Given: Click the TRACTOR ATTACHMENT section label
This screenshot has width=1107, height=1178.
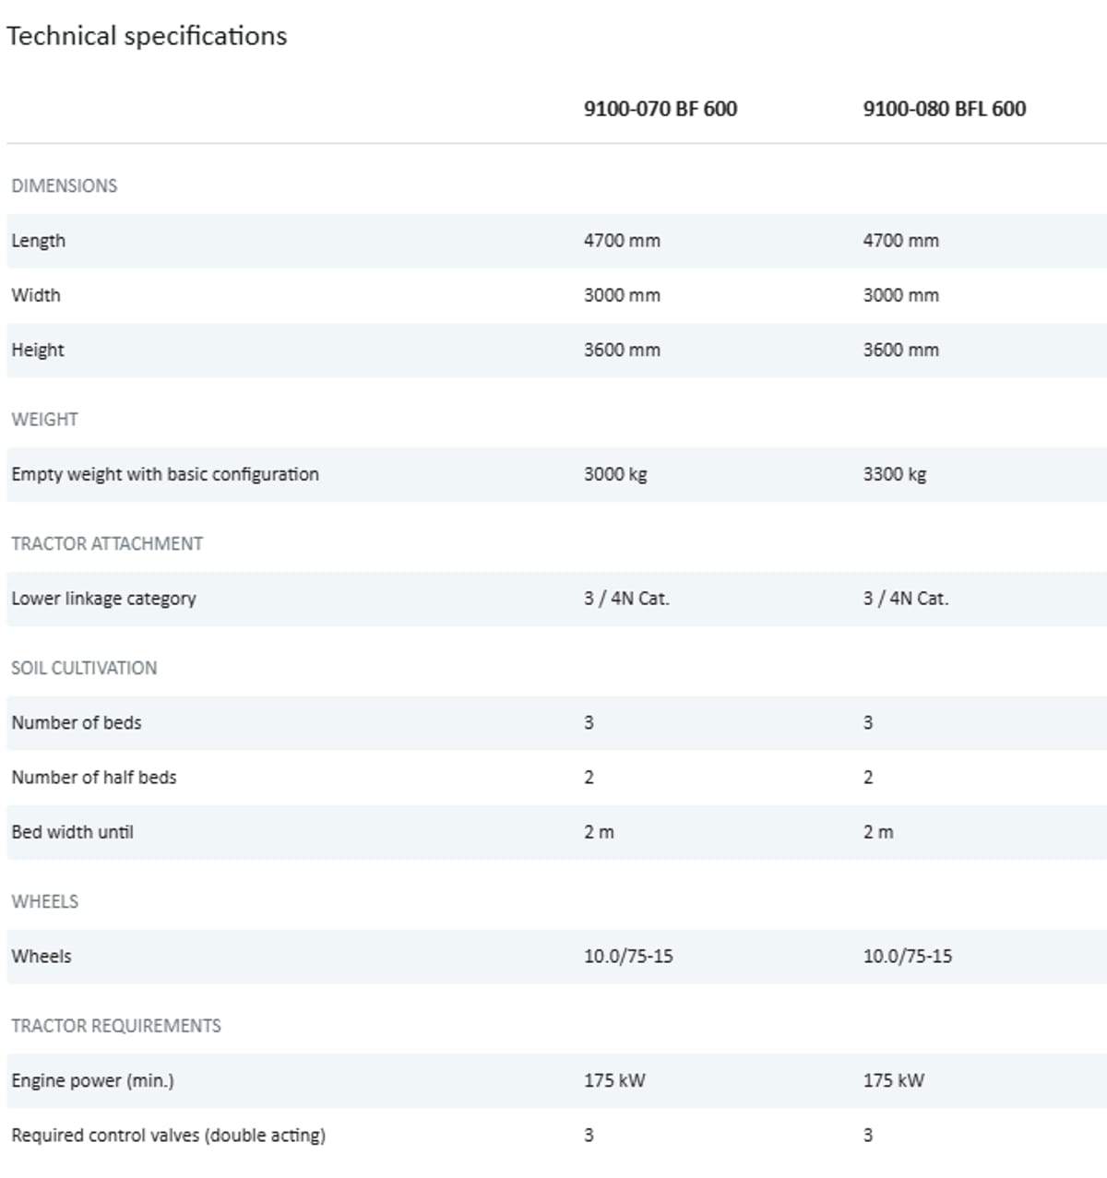Looking at the screenshot, I should pos(107,543).
